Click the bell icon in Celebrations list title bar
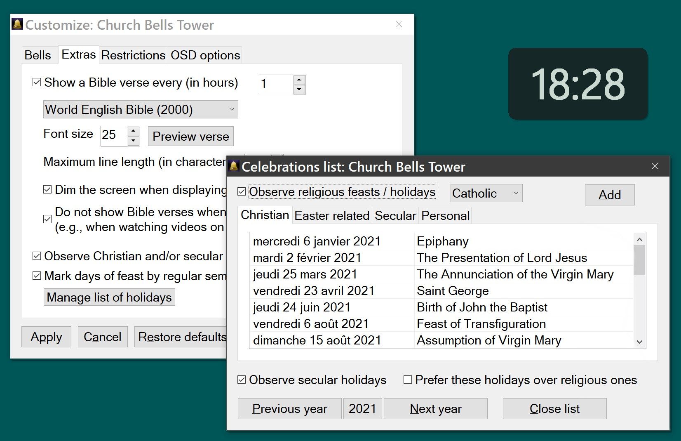This screenshot has height=441, width=681. click(234, 166)
